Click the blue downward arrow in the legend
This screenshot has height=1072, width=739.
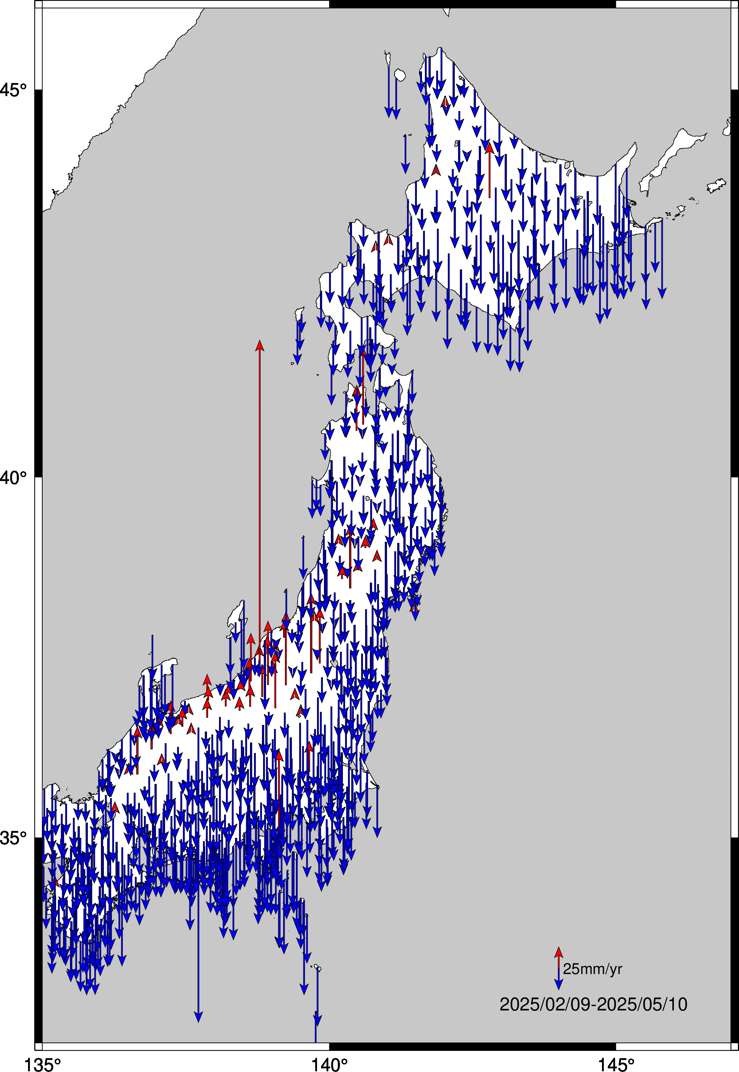click(559, 980)
